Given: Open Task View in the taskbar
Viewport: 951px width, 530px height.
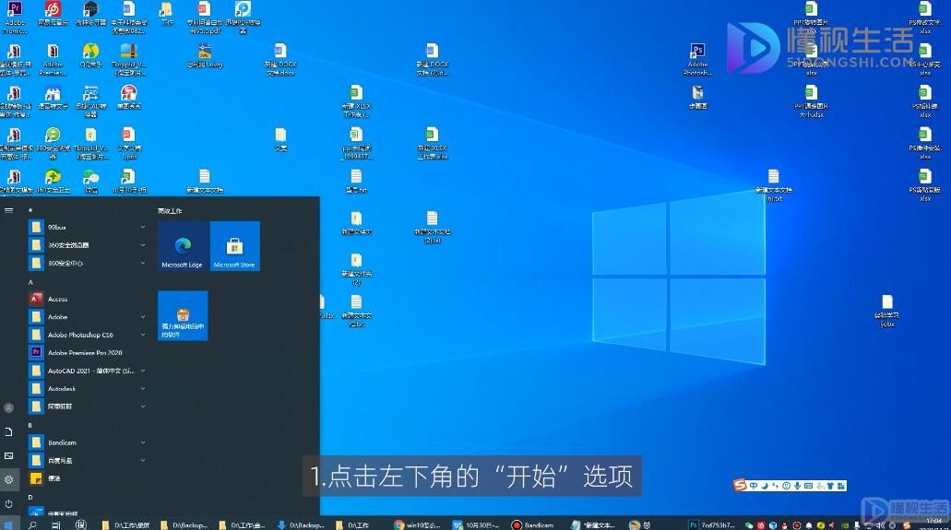Looking at the screenshot, I should [55, 524].
